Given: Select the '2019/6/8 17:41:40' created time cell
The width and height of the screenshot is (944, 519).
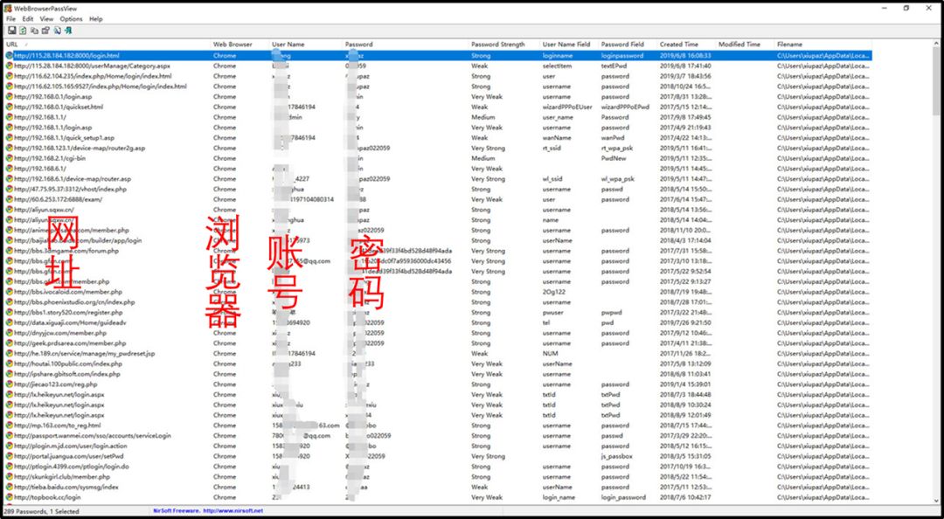Looking at the screenshot, I should pos(685,66).
